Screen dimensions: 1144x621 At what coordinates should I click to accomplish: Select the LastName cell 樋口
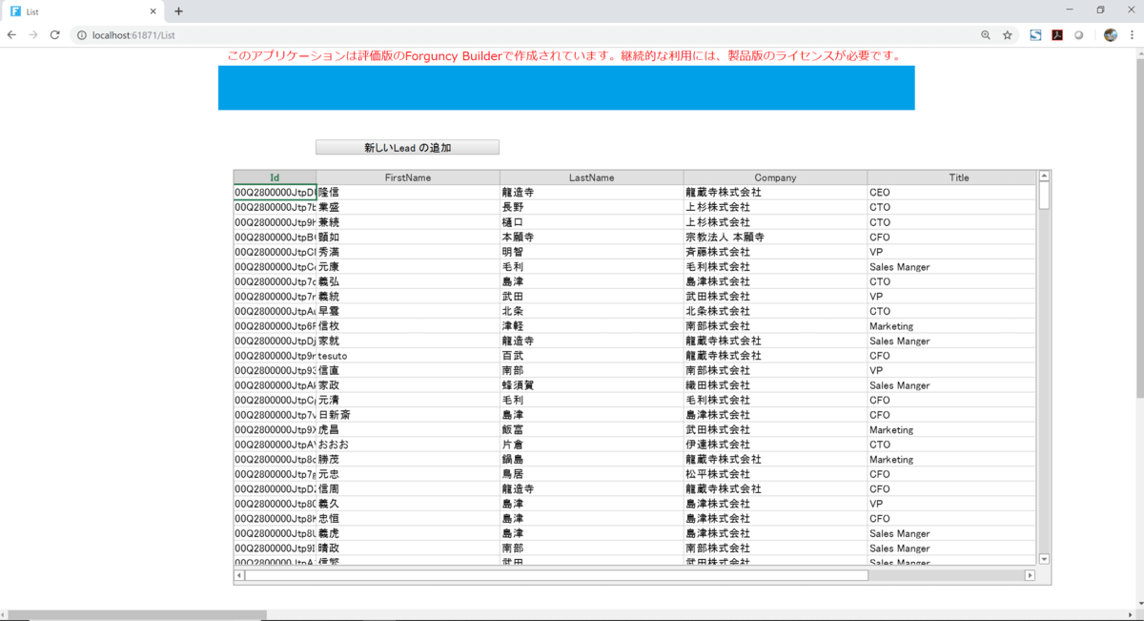(591, 222)
